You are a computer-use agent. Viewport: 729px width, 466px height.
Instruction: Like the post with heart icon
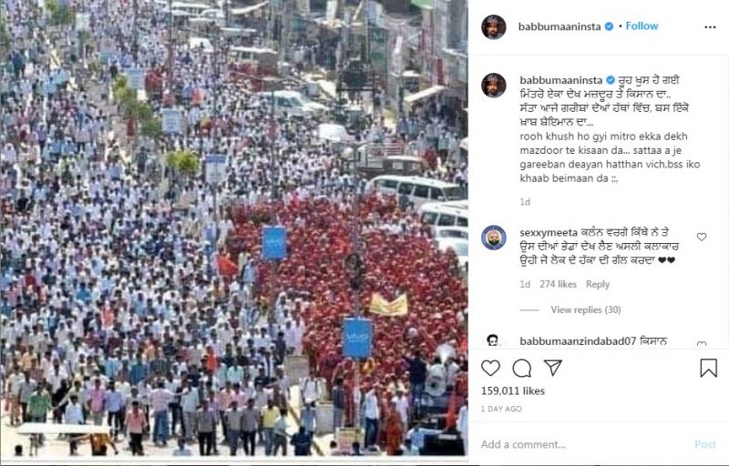(490, 368)
